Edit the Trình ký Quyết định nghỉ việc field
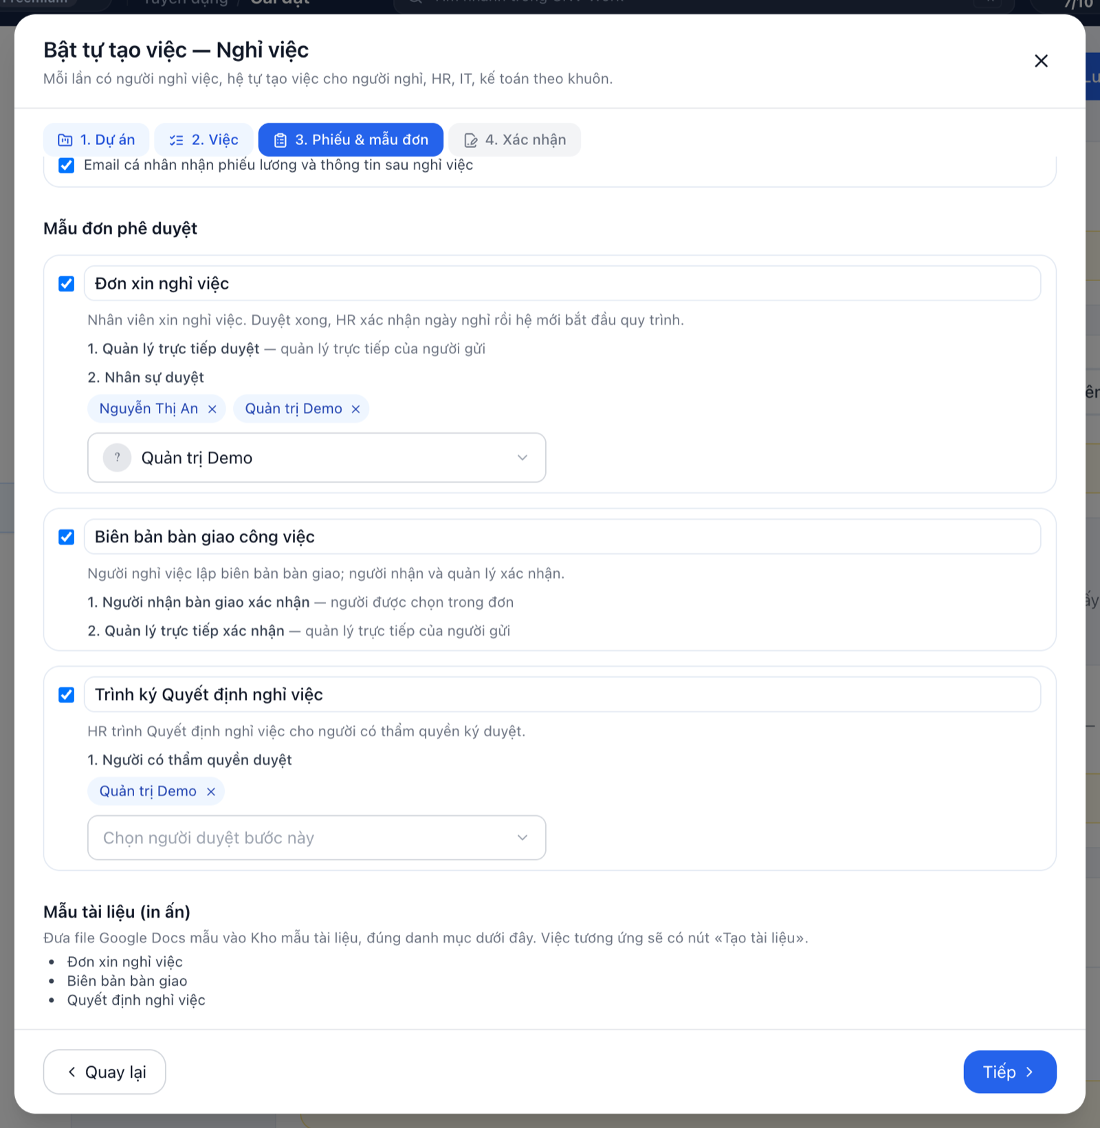The width and height of the screenshot is (1100, 1128). (x=562, y=694)
